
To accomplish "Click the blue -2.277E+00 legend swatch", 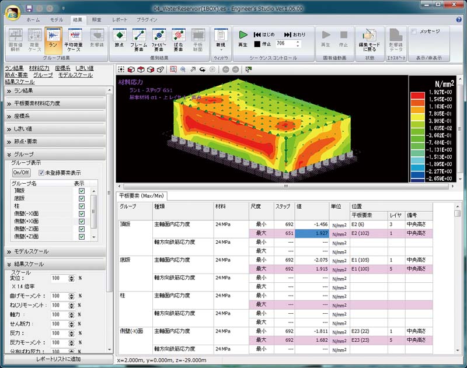I will pyautogui.click(x=417, y=174).
